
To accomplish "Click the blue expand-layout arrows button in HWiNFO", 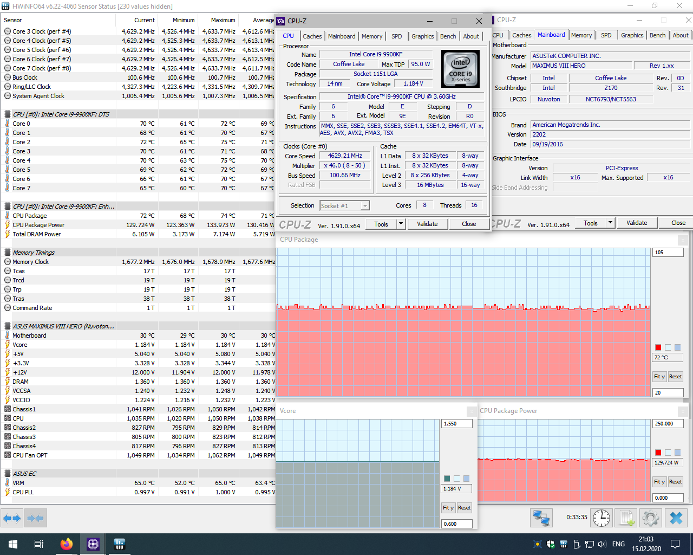I will [12, 518].
